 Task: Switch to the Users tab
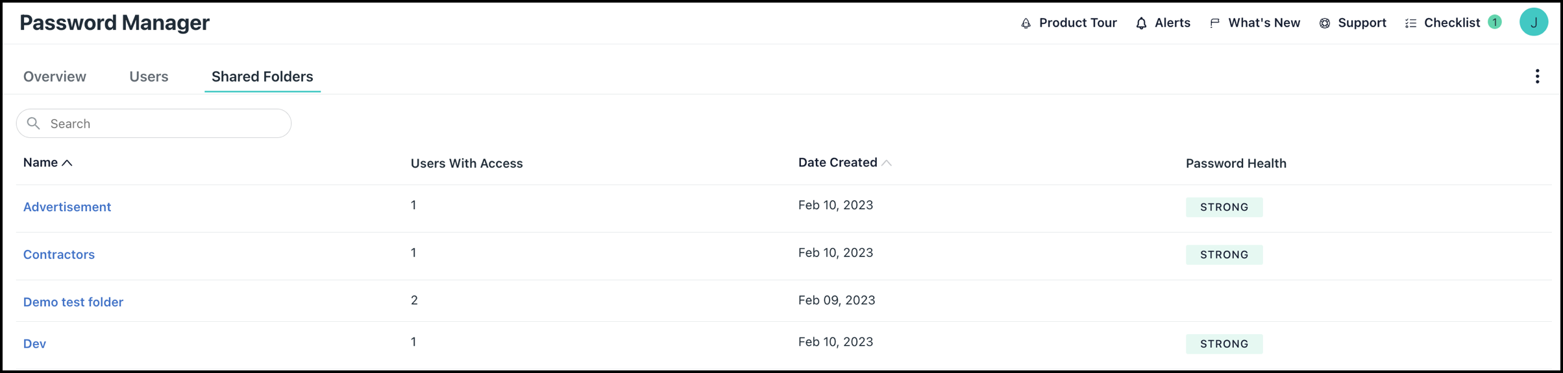click(x=149, y=76)
